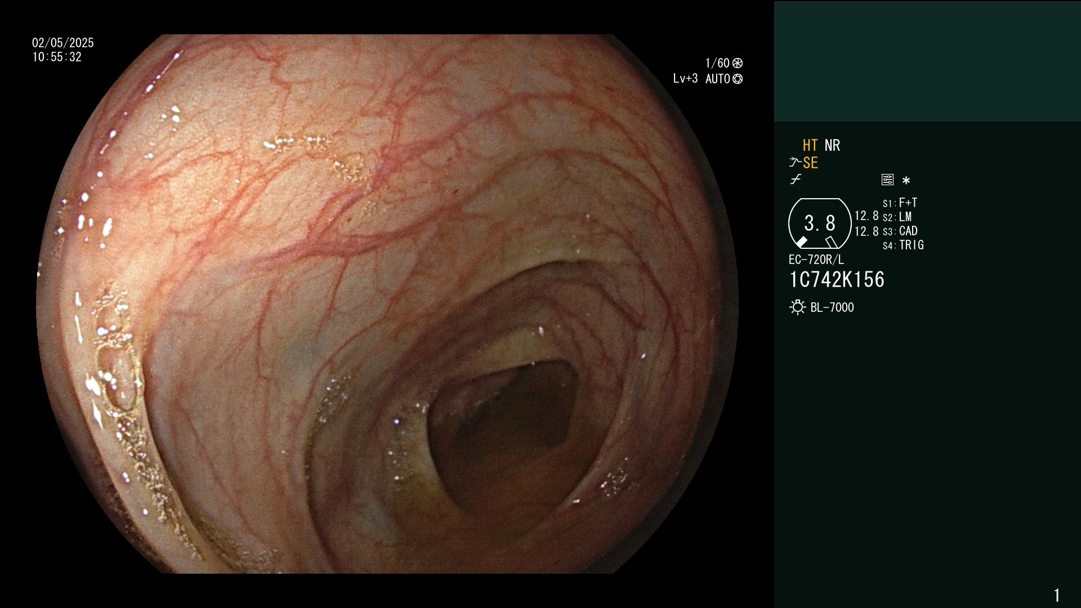Click the edge enhancement curve icon beside SE

pos(795,163)
